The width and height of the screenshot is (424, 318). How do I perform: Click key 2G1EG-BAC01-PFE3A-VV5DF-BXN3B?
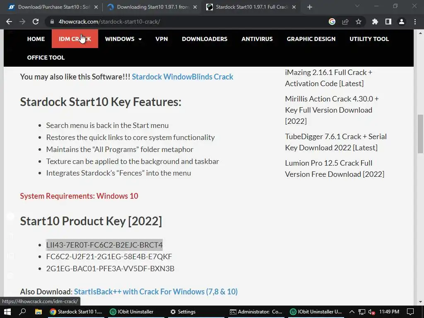[x=110, y=268]
